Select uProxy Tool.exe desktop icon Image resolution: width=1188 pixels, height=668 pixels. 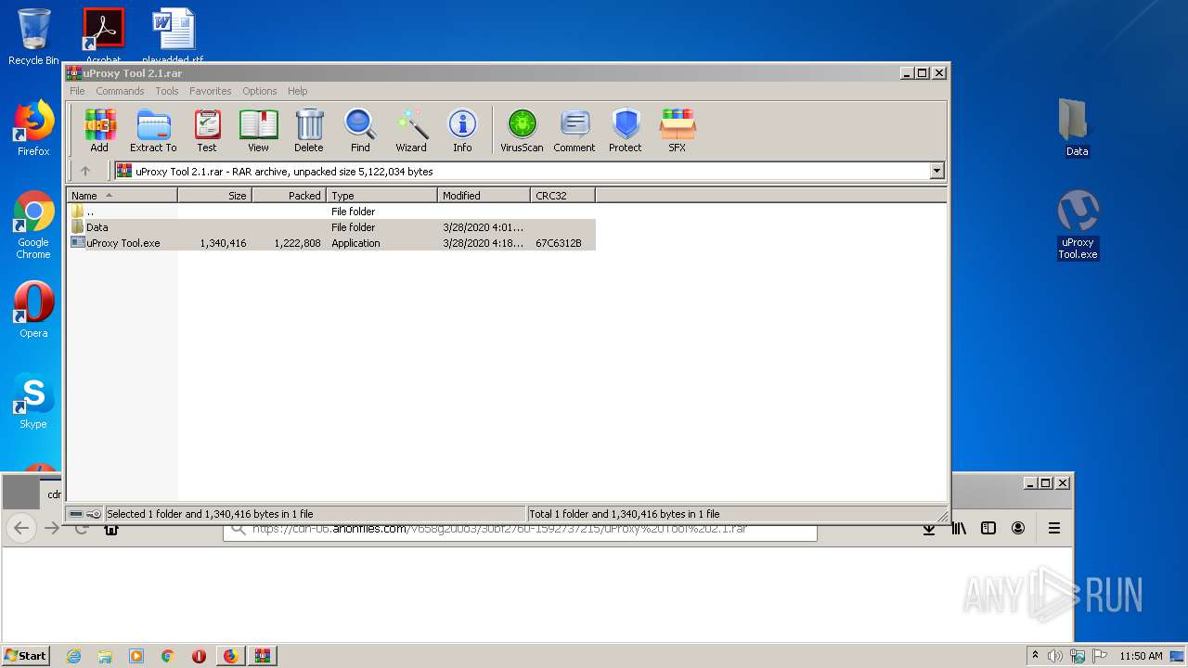coord(1078,225)
